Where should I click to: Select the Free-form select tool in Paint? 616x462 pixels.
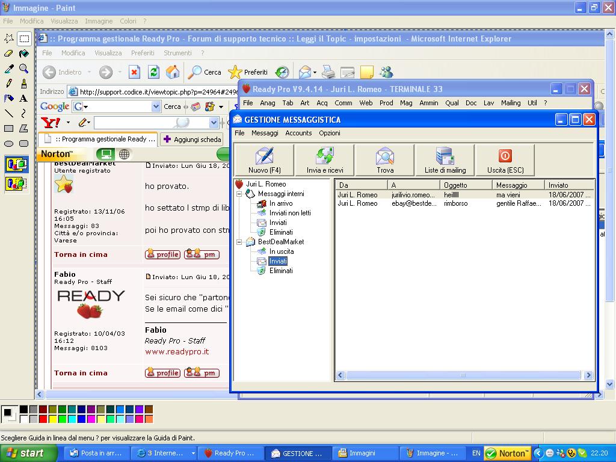coord(9,38)
